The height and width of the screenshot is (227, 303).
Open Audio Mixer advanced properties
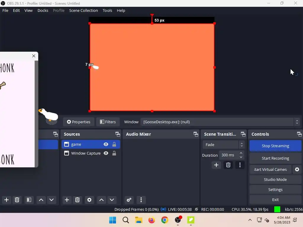click(129, 200)
